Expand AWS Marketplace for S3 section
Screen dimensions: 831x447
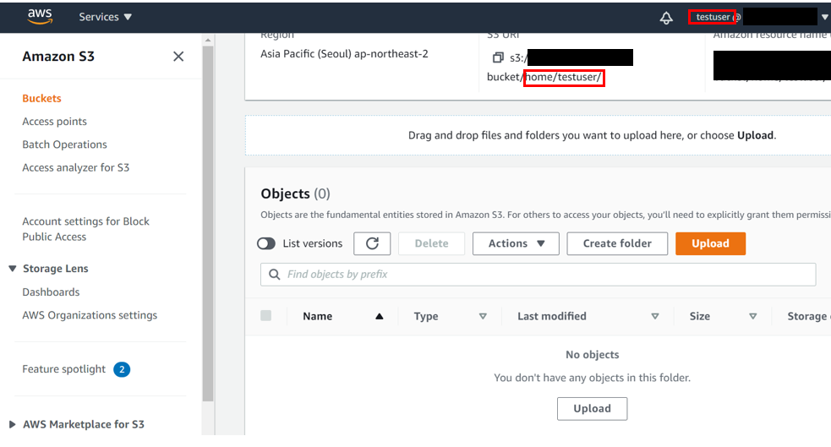pyautogui.click(x=12, y=424)
